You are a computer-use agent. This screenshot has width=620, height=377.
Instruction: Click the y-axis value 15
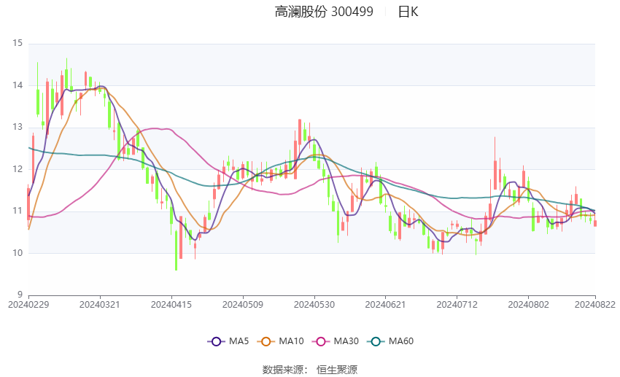pyautogui.click(x=18, y=43)
